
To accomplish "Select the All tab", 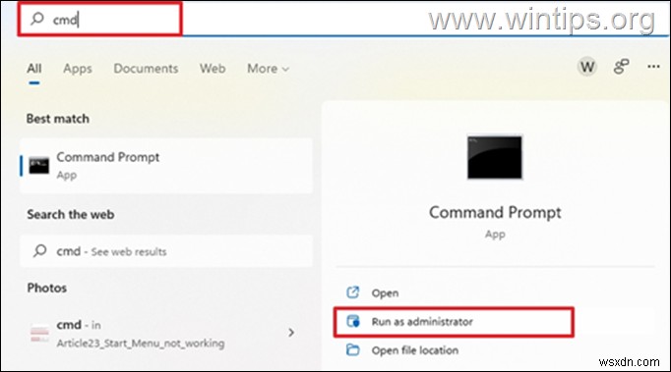I will pos(34,69).
